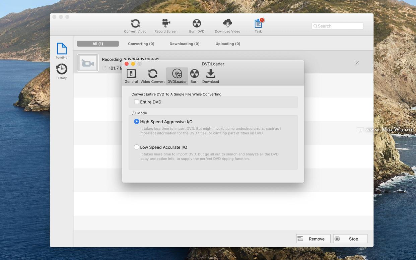The height and width of the screenshot is (260, 416).
Task: Open the Task list with notification badge
Action: click(x=258, y=26)
